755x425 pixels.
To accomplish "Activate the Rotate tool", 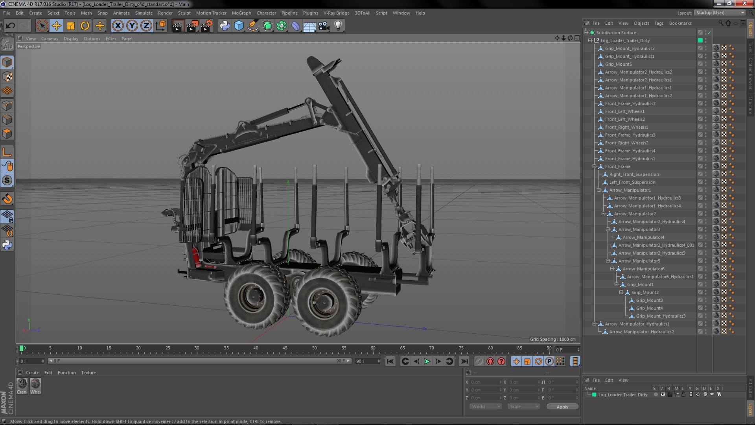I will (x=85, y=26).
